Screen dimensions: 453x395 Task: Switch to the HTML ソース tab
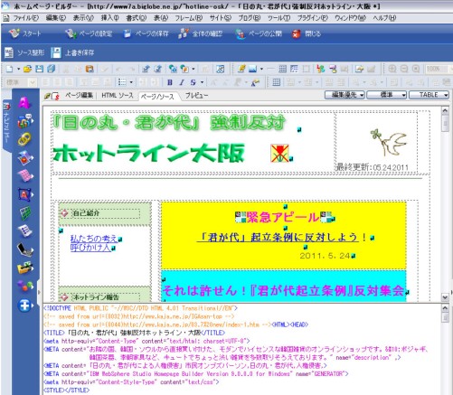pos(118,96)
